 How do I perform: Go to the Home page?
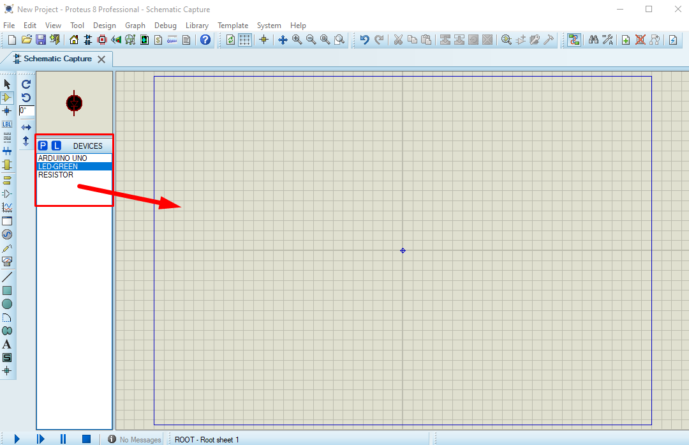point(74,40)
